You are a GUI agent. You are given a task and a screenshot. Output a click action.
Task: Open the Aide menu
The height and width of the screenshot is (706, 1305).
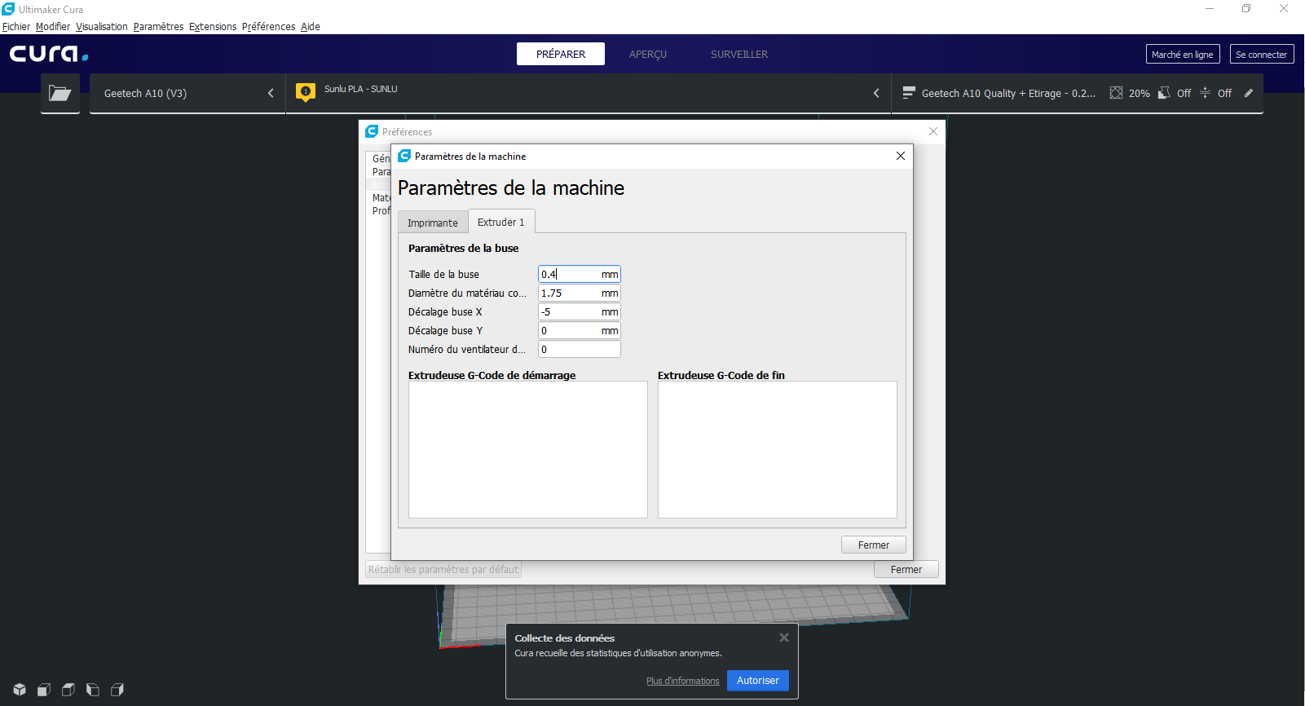point(311,26)
